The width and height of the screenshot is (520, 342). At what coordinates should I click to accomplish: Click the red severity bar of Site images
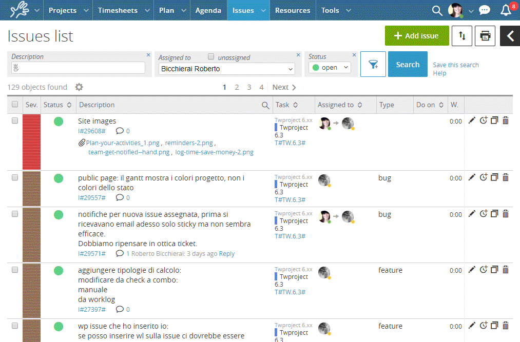[x=31, y=142]
